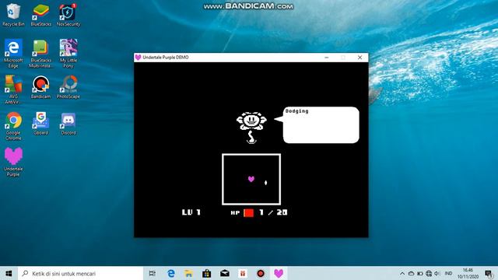498x280 pixels.
Task: Click the purple heart soul in box
Action: pyautogui.click(x=251, y=179)
